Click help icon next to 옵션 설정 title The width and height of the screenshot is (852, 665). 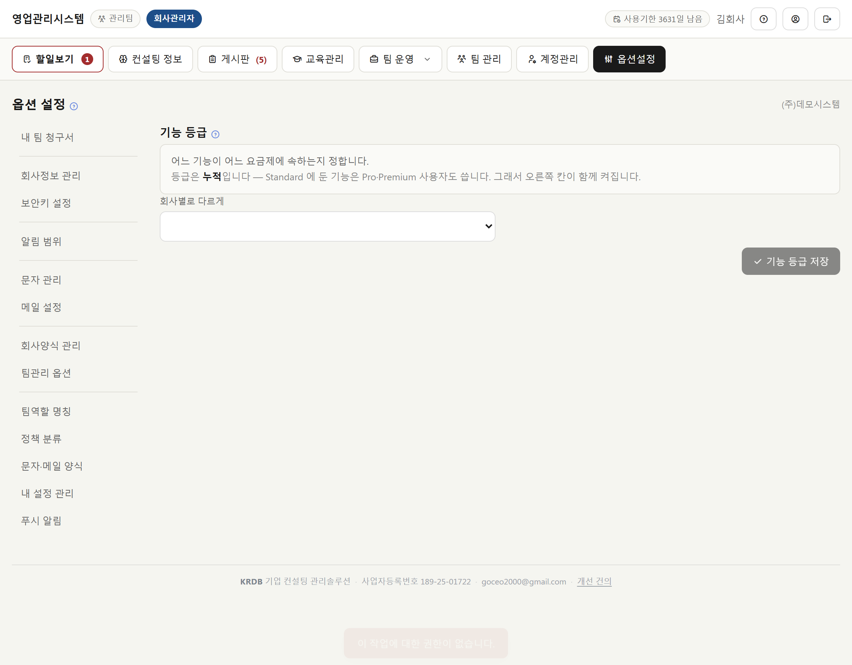click(x=74, y=106)
